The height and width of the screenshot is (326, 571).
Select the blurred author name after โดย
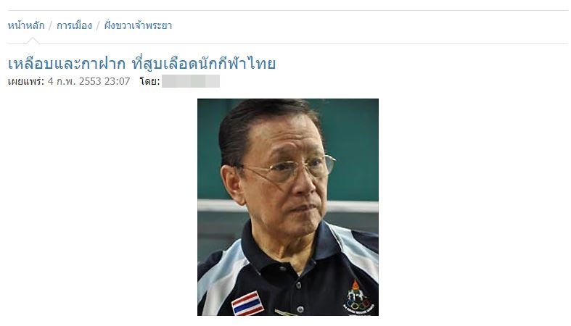tap(191, 81)
